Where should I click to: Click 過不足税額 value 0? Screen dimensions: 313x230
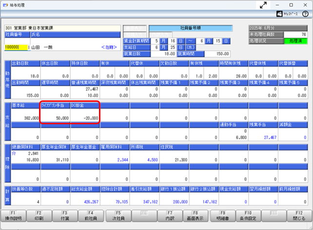[x=67, y=202]
